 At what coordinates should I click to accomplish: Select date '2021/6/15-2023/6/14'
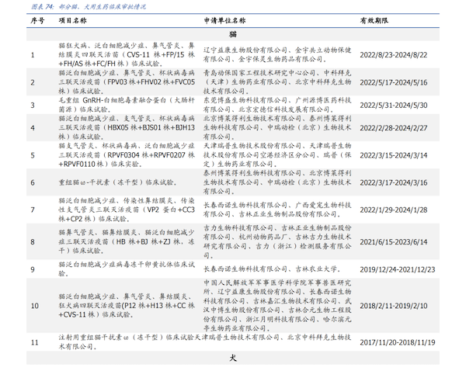[394, 242]
